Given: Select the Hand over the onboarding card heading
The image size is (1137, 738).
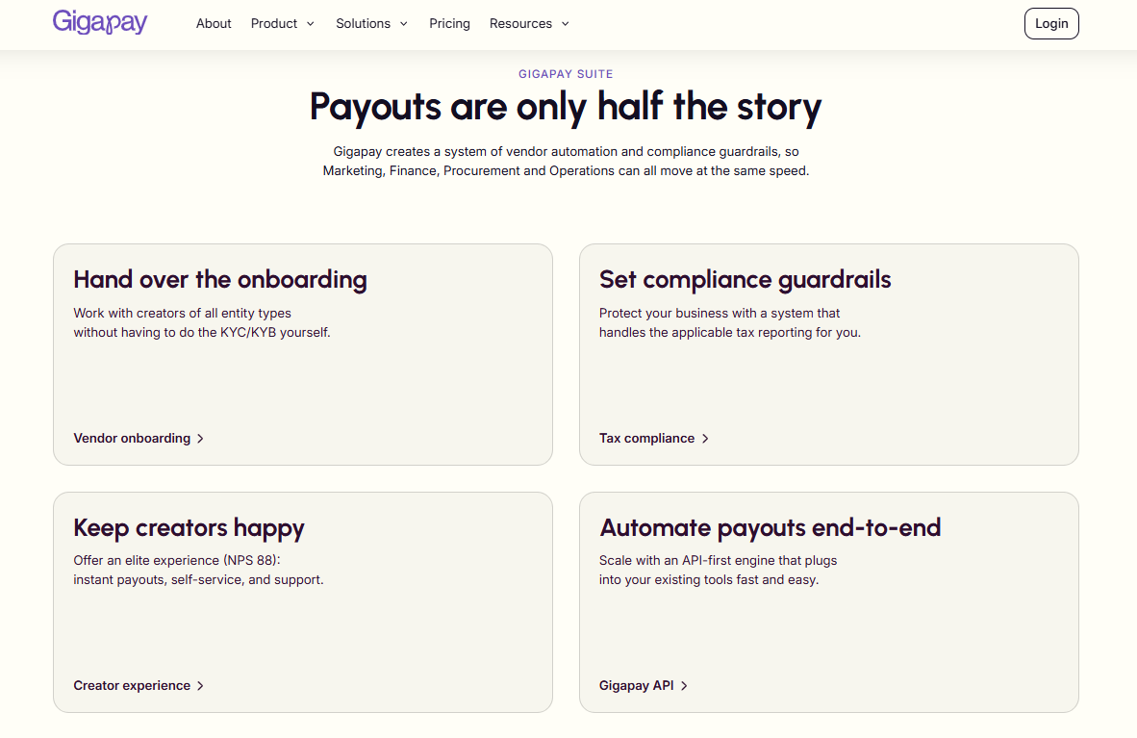Looking at the screenshot, I should pyautogui.click(x=220, y=279).
